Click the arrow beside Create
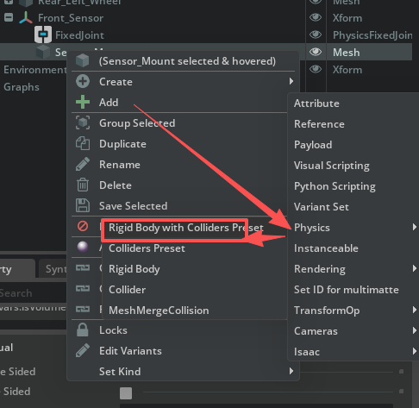 point(291,81)
